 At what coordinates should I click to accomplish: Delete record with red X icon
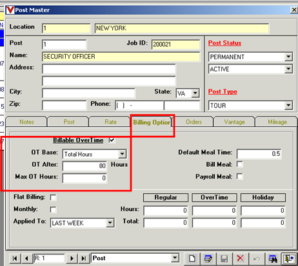pyautogui.click(x=241, y=258)
